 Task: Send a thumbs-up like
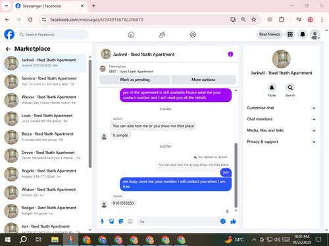click(x=233, y=222)
